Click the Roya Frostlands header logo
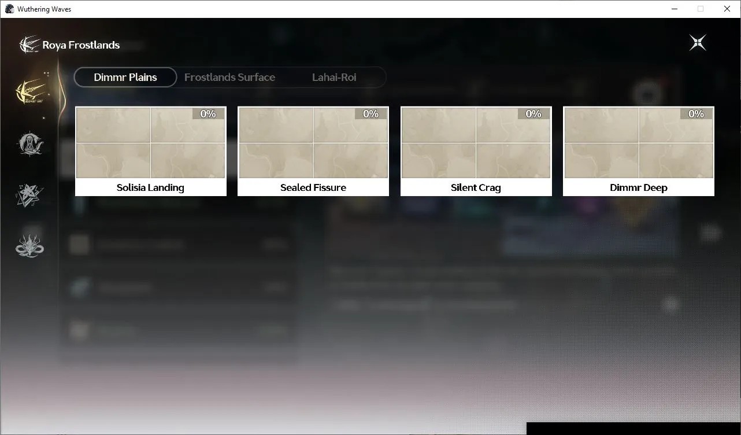Viewport: 741px width, 435px height. [x=28, y=45]
